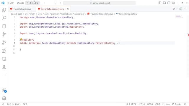Open the Search view in the activity bar

coord(4,18)
